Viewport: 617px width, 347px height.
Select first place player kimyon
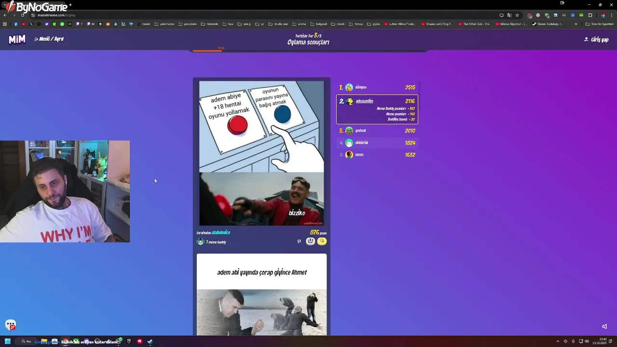pyautogui.click(x=377, y=87)
